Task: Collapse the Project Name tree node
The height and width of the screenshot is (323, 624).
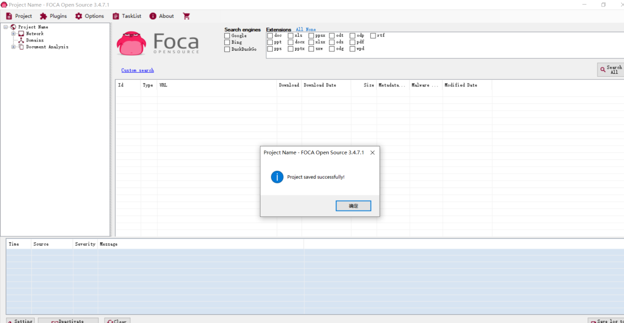Action: coord(6,27)
